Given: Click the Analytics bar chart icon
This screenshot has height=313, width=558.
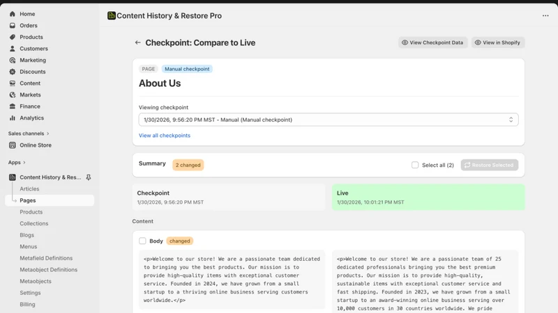Looking at the screenshot, I should tap(13, 118).
